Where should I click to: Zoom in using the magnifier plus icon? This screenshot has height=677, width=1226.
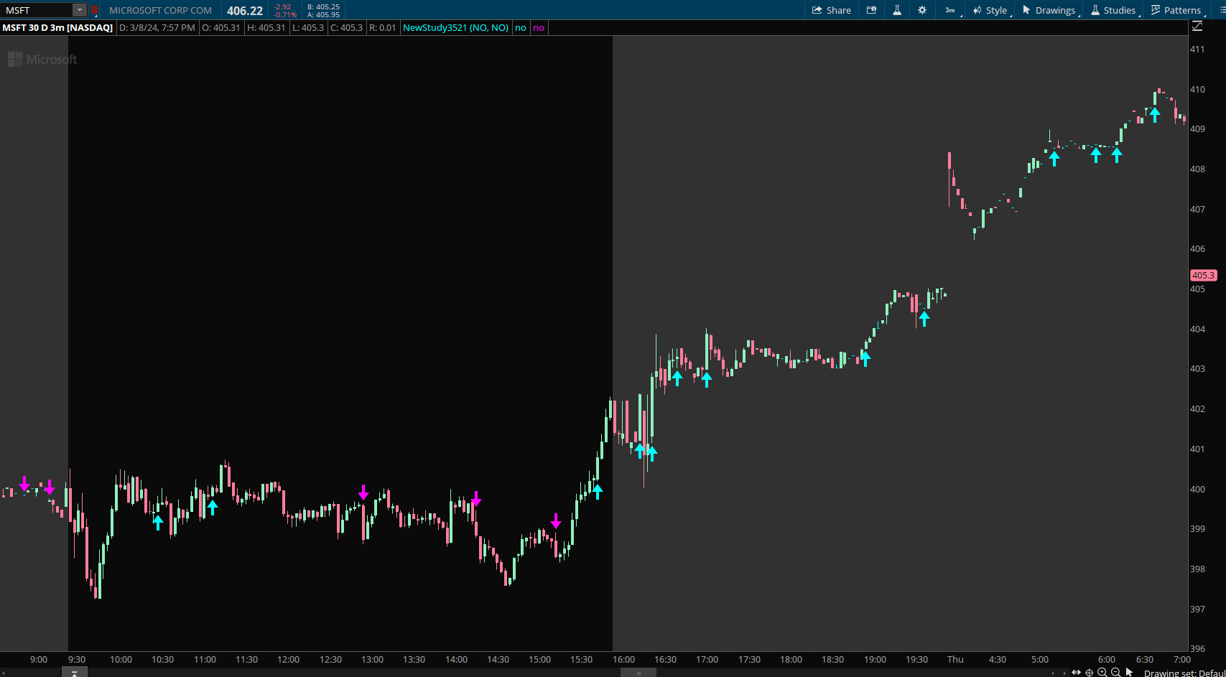1103,672
